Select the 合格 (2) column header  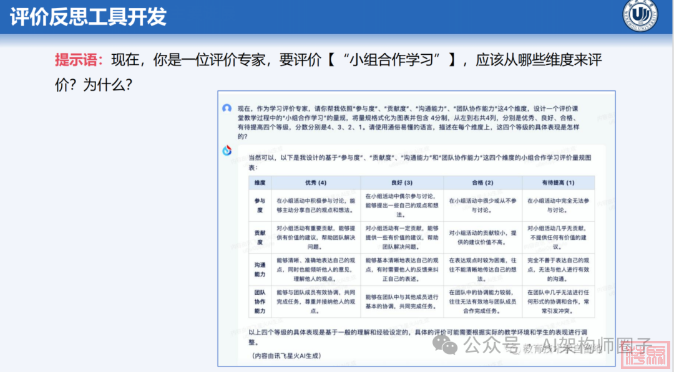[x=482, y=183]
